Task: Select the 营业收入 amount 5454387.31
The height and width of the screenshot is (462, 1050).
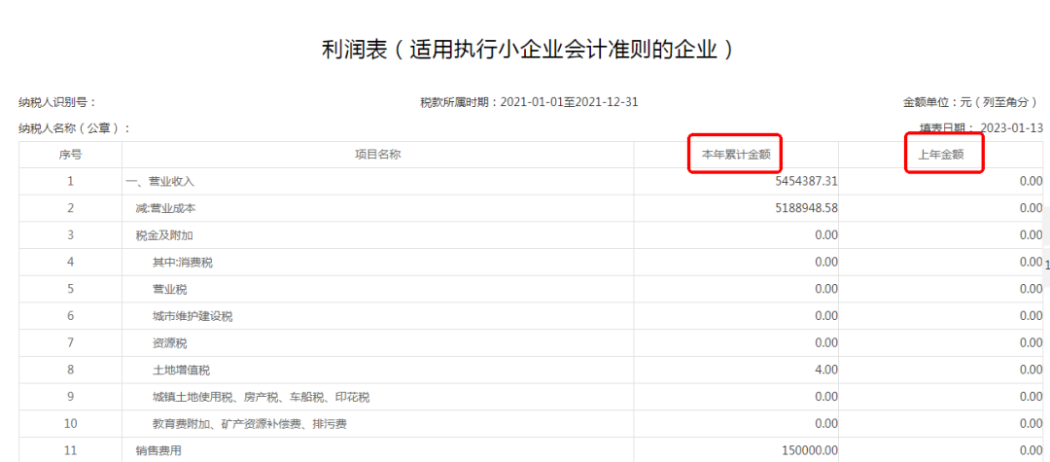Action: (806, 181)
